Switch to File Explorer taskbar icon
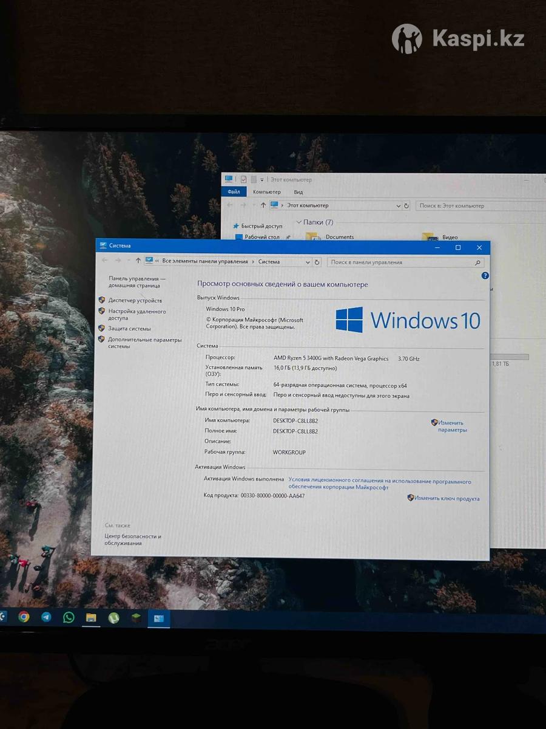The height and width of the screenshot is (729, 546). [x=91, y=617]
